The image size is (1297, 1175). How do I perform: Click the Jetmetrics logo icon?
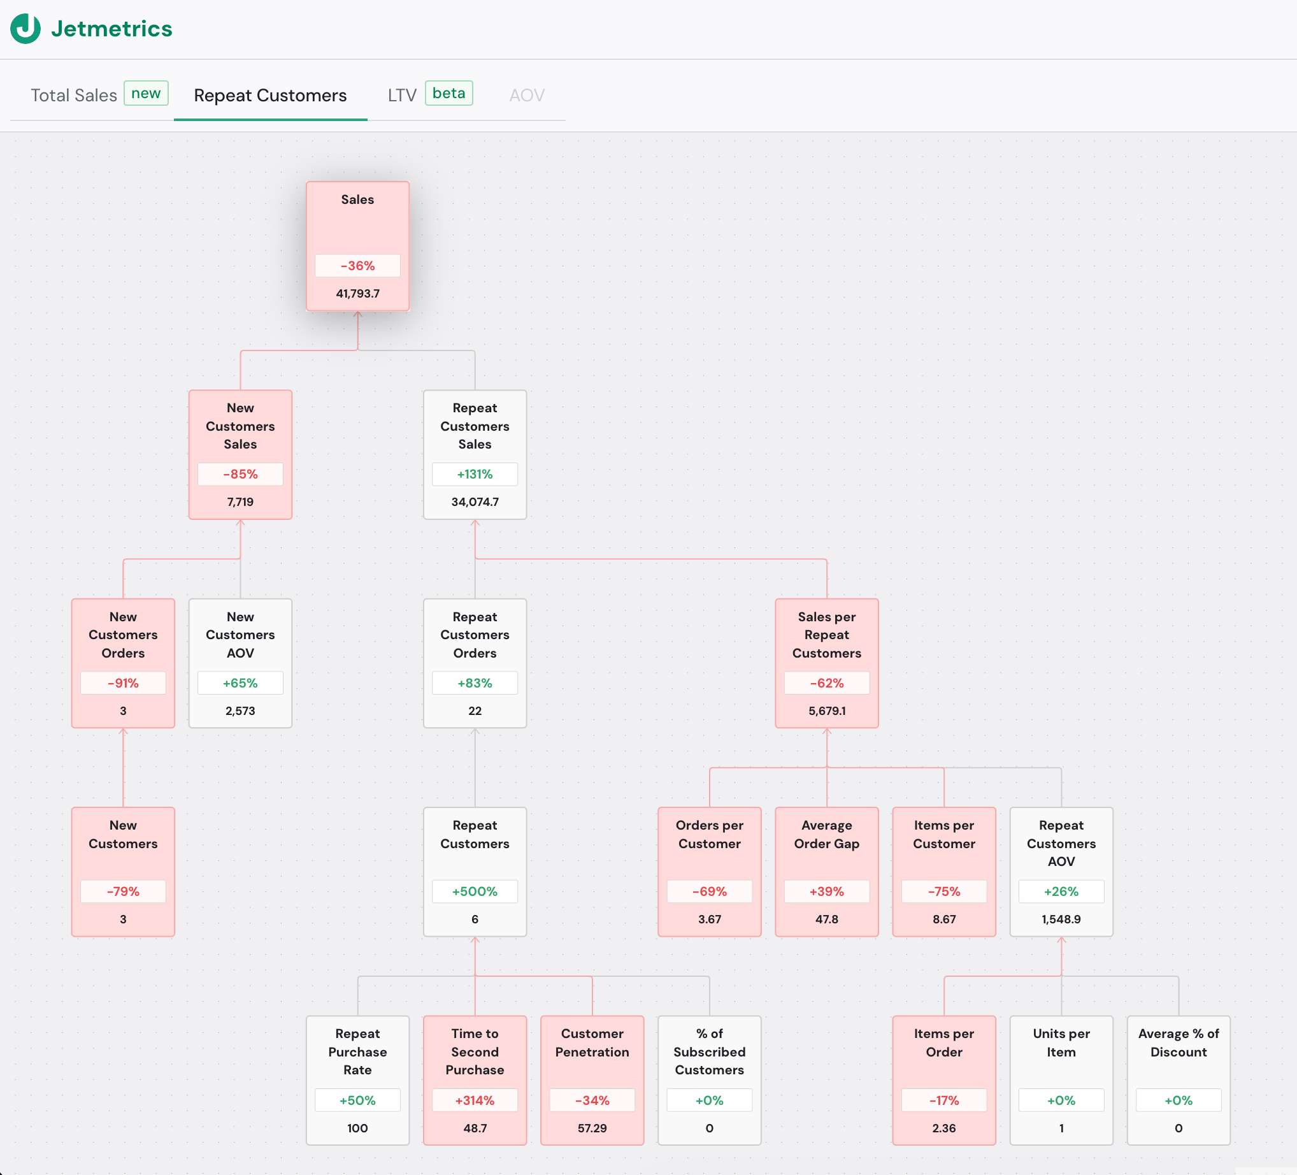pos(25,29)
